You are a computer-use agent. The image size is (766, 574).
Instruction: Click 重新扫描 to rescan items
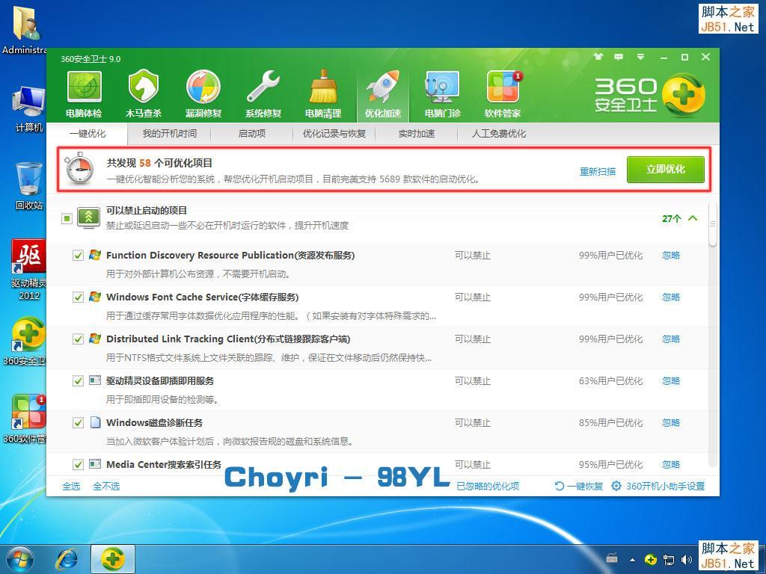[x=596, y=171]
